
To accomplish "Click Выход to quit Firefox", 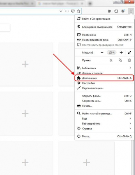I will [104, 136].
